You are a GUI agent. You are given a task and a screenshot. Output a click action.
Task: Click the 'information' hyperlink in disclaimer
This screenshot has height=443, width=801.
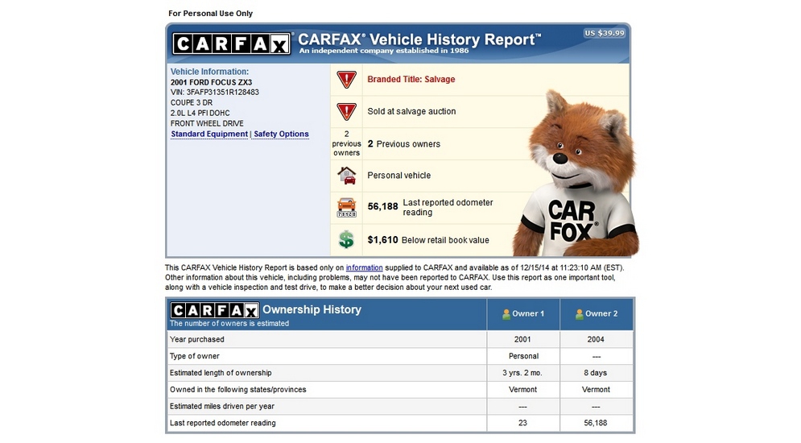pyautogui.click(x=364, y=267)
